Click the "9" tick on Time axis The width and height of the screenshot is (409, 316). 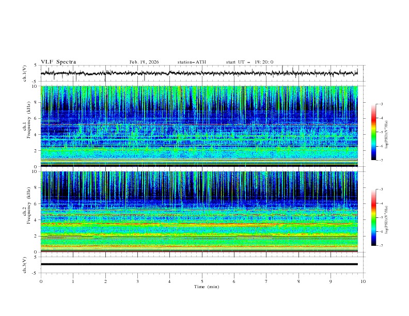[331, 281]
